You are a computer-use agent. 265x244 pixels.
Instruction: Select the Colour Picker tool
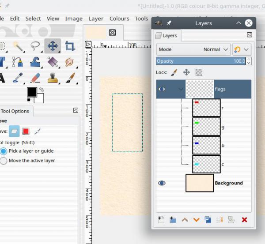[18, 78]
